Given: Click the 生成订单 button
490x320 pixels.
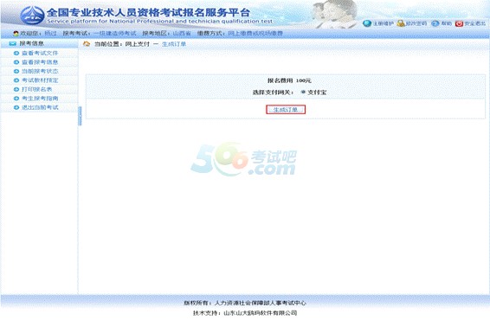Looking at the screenshot, I should (x=286, y=110).
